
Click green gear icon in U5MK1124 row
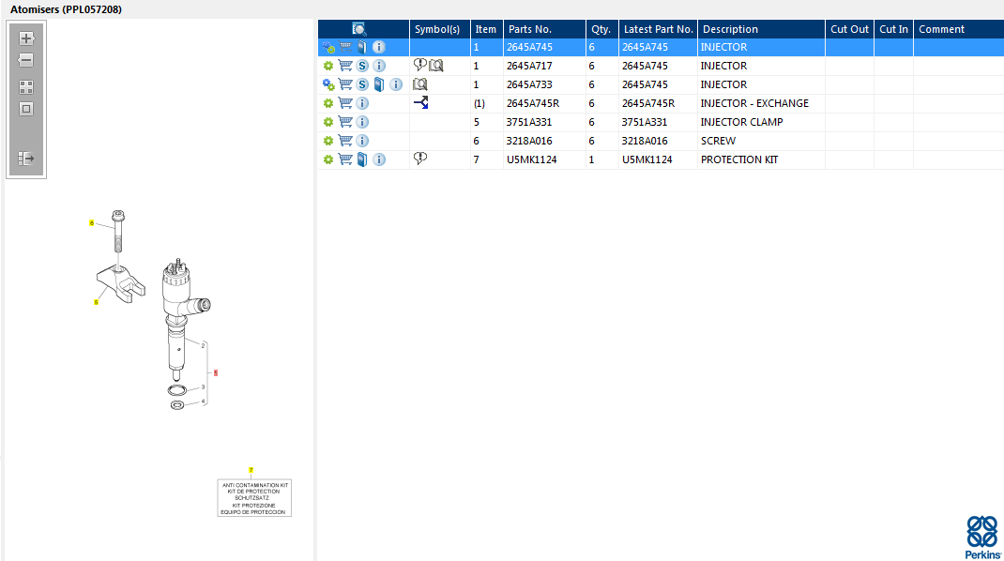point(328,159)
